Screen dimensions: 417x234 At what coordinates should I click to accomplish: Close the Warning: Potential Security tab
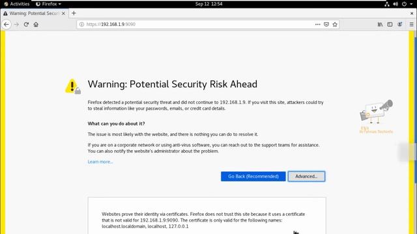[x=63, y=13]
